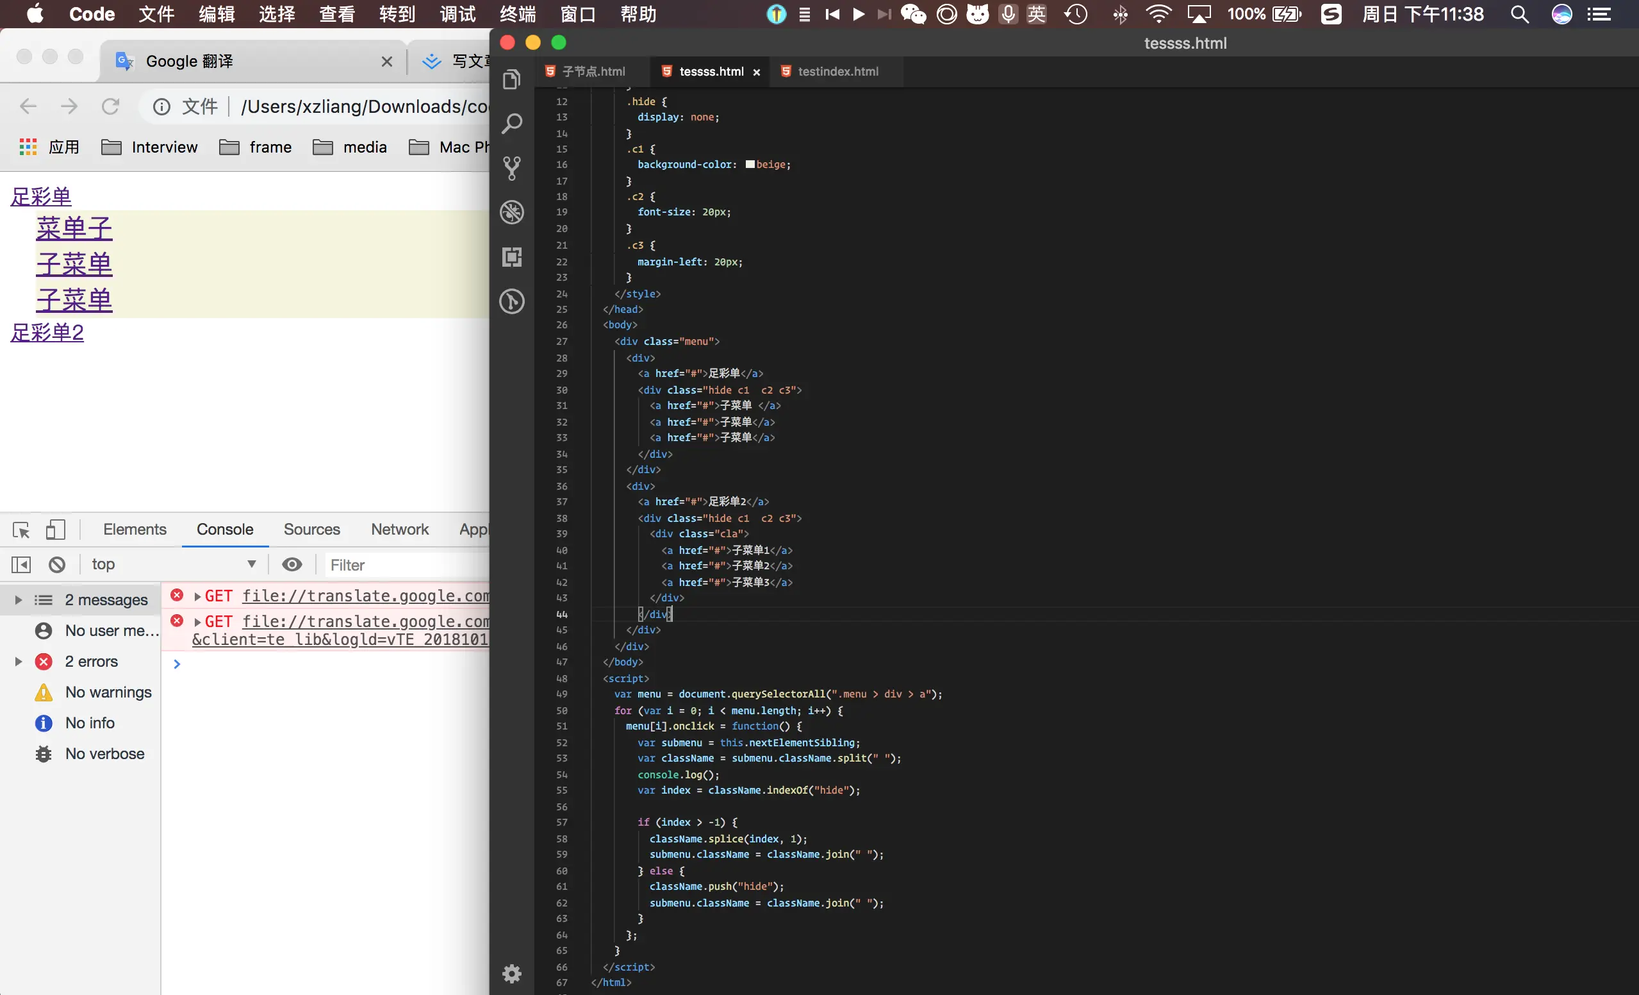Open the Network tab in DevTools
This screenshot has height=995, width=1639.
(x=399, y=529)
